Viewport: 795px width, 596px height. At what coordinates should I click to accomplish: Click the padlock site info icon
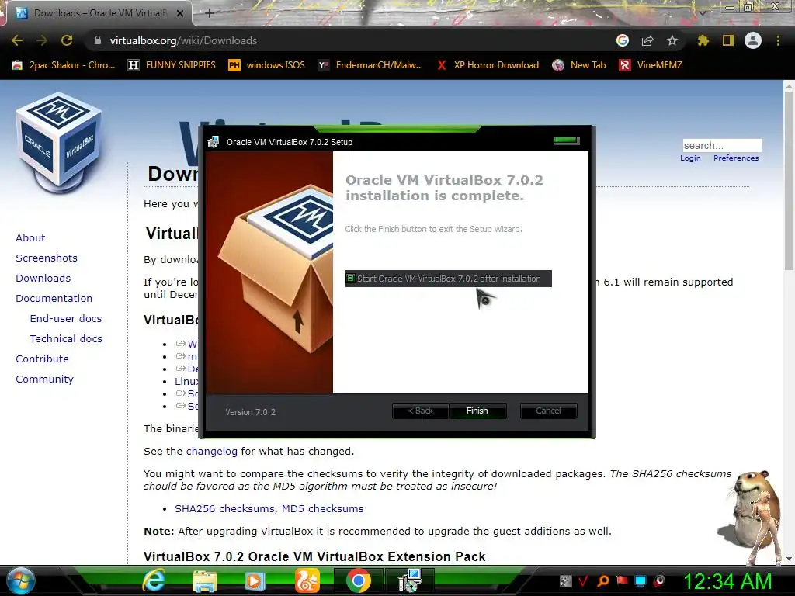[98, 40]
